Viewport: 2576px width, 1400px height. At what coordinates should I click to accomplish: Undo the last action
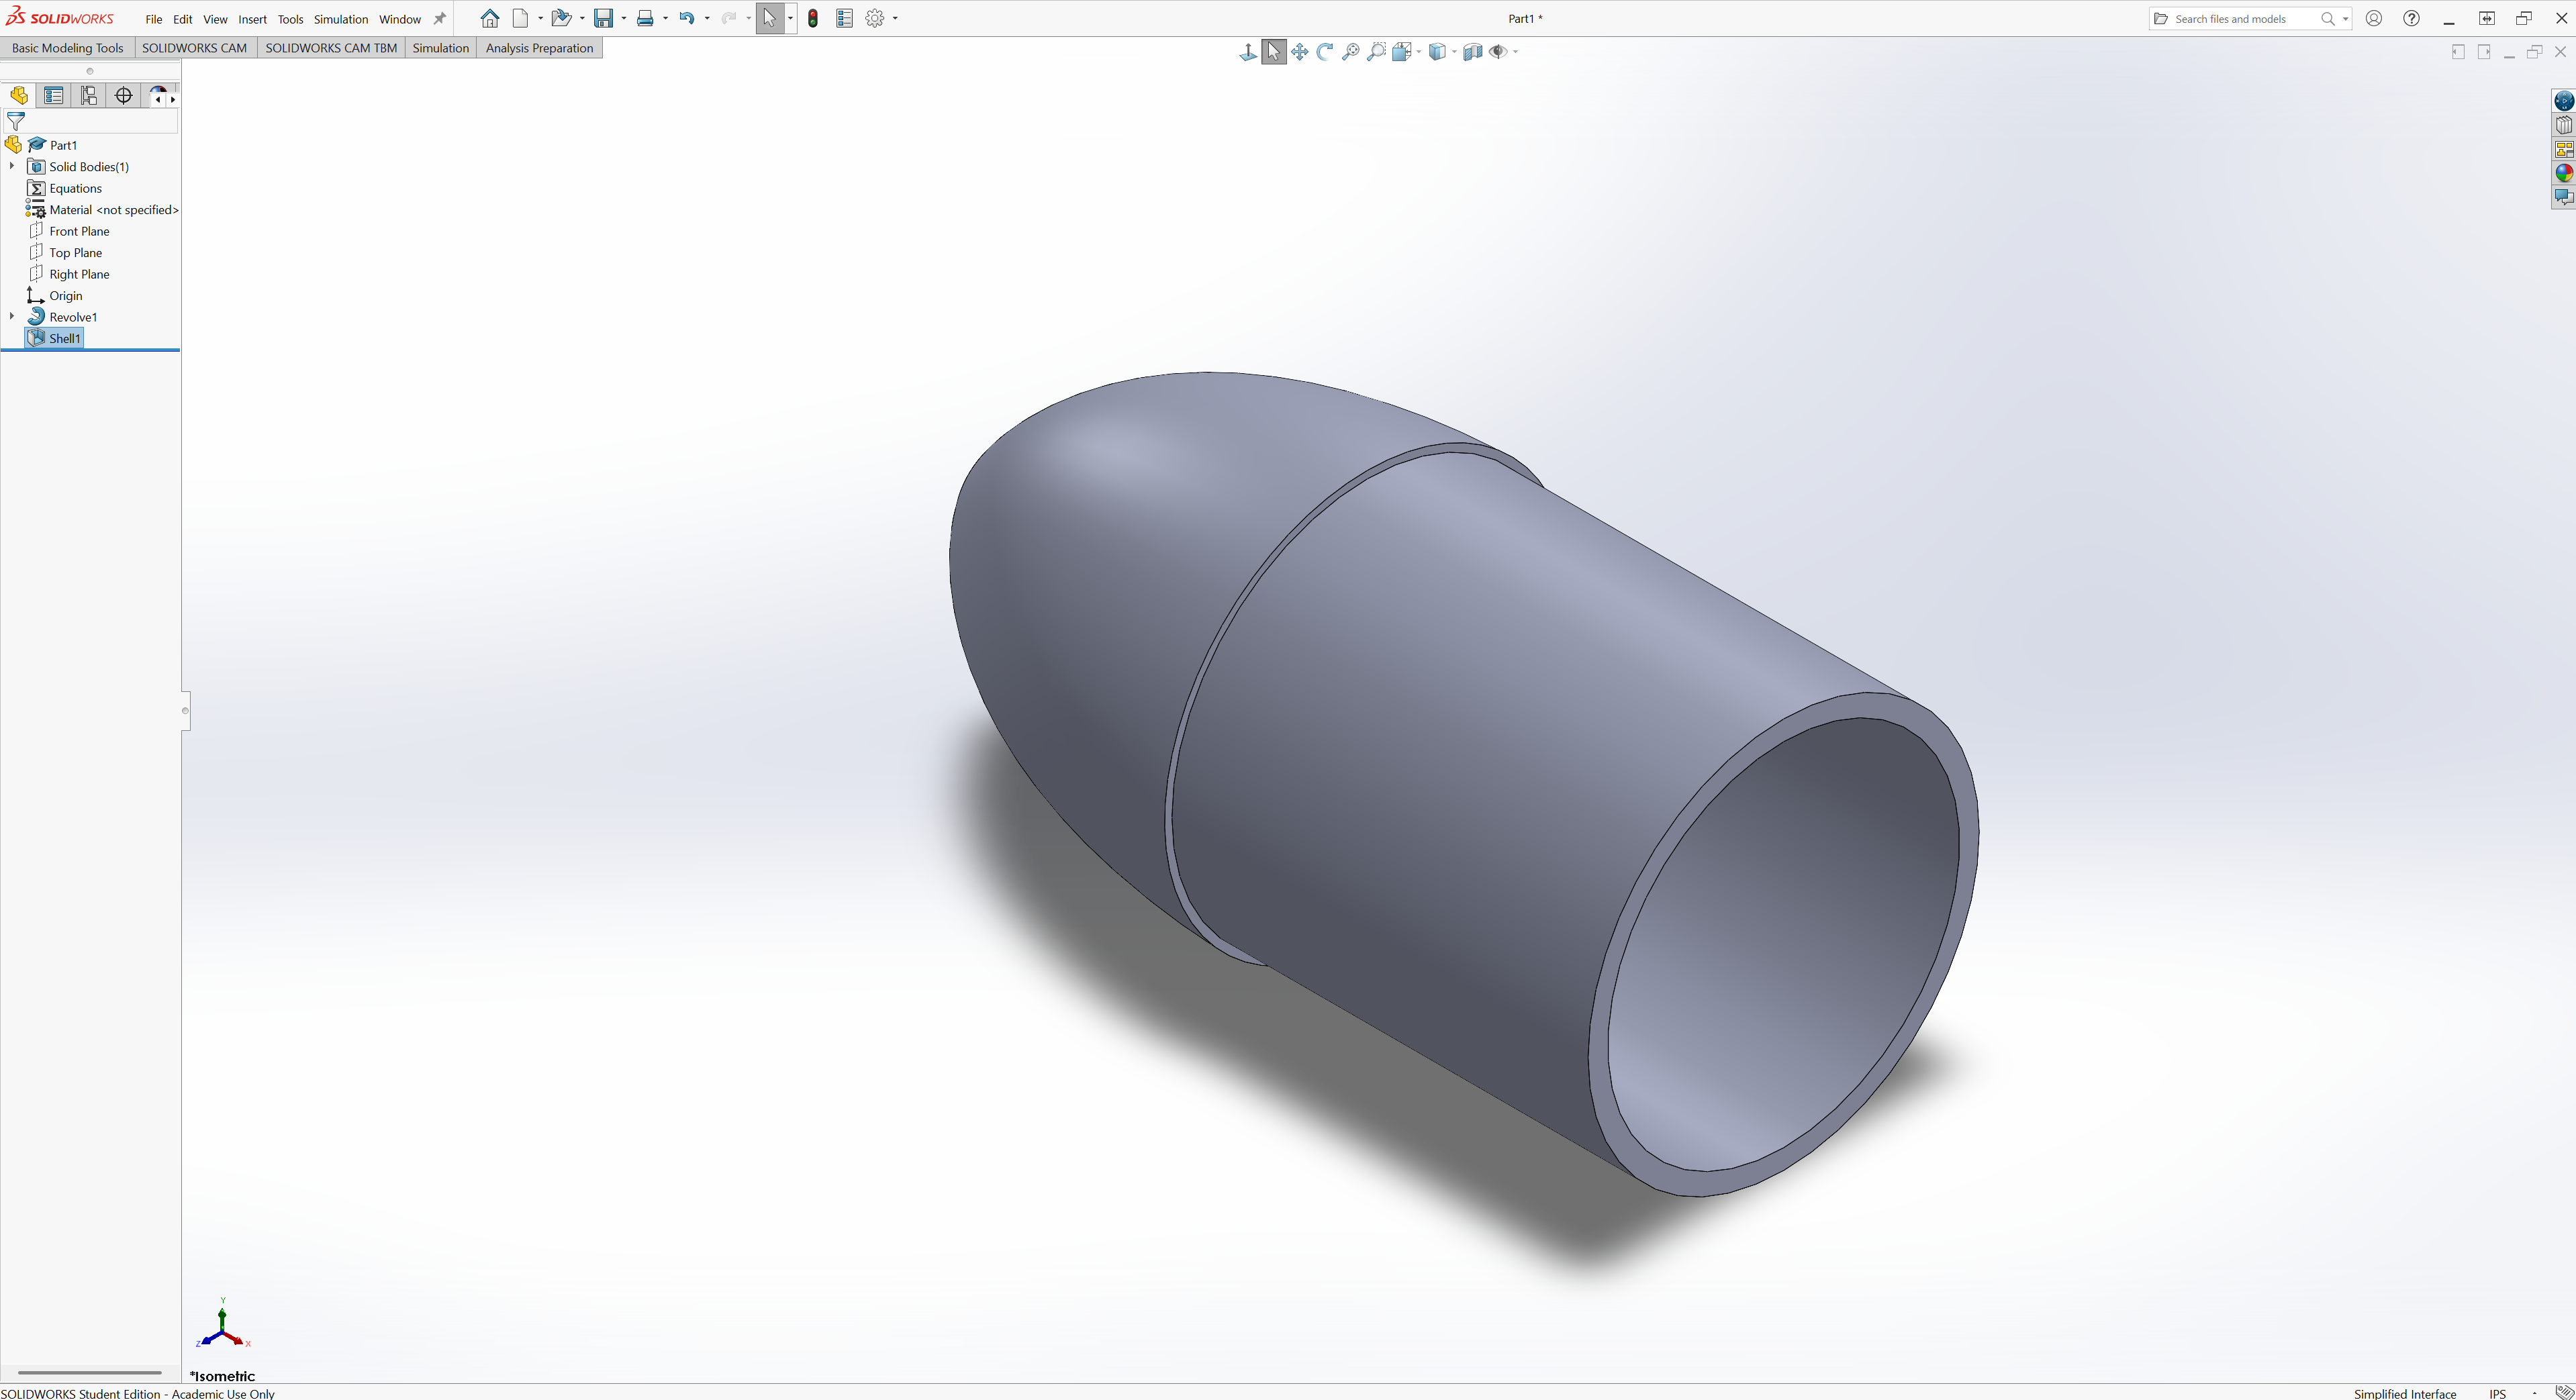687,19
